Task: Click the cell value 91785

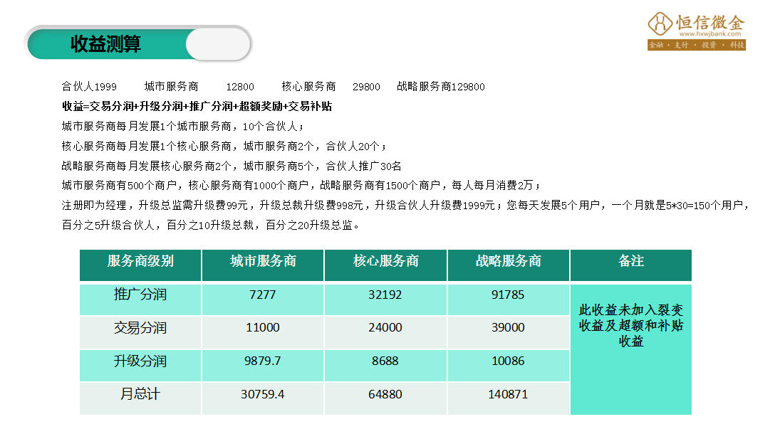Action: coord(508,295)
